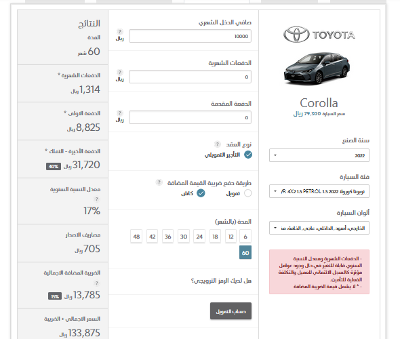Click the net monthly income input field
400x339 pixels.
coord(190,36)
